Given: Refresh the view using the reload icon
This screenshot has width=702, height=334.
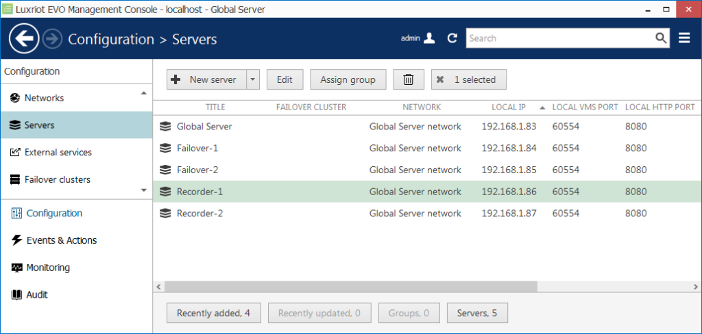Looking at the screenshot, I should point(452,38).
